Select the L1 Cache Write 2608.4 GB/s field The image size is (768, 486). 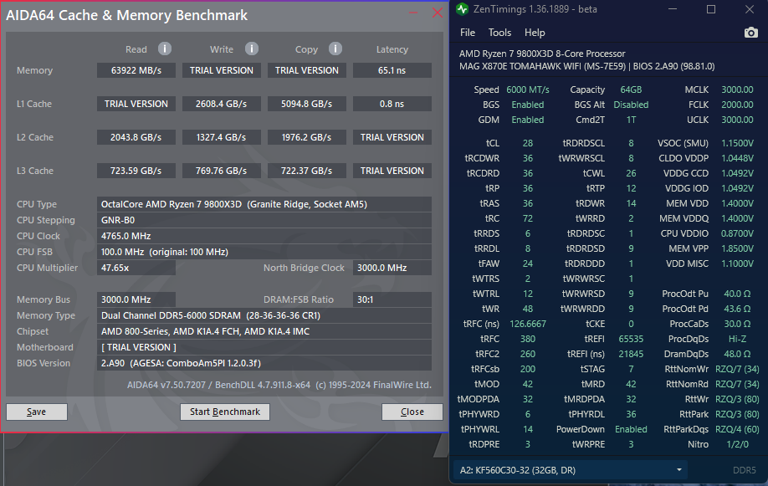click(221, 104)
